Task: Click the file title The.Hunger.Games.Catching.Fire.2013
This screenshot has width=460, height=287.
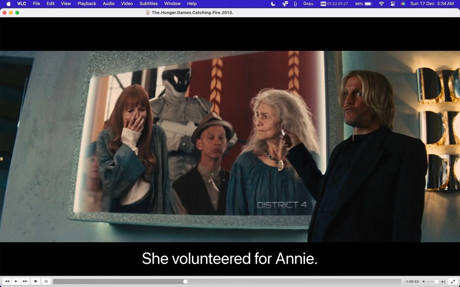Action: pyautogui.click(x=192, y=13)
